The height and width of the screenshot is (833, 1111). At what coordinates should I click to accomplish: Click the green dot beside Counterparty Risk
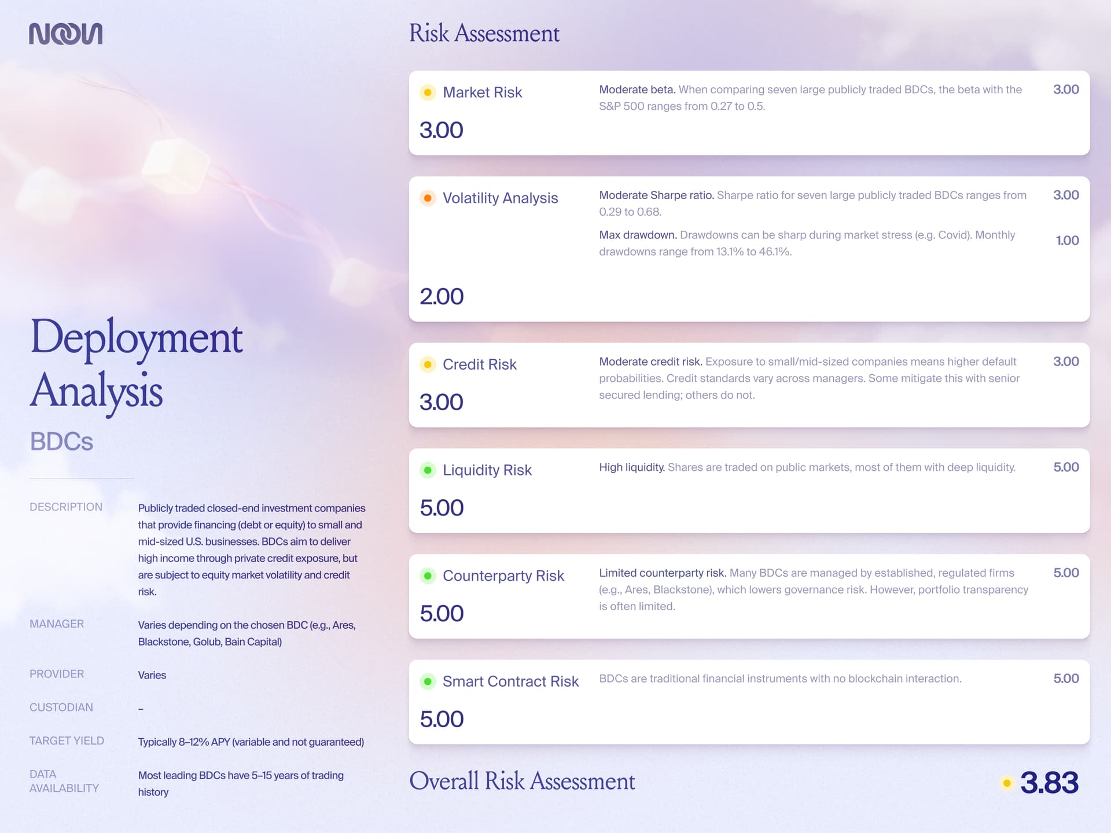(x=428, y=576)
